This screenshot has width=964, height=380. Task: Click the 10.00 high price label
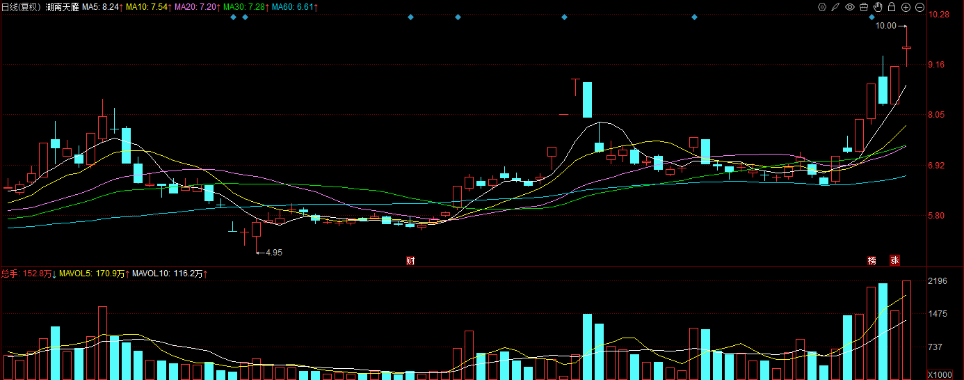pyautogui.click(x=885, y=26)
